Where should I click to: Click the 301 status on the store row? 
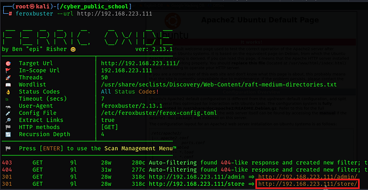[7, 184]
